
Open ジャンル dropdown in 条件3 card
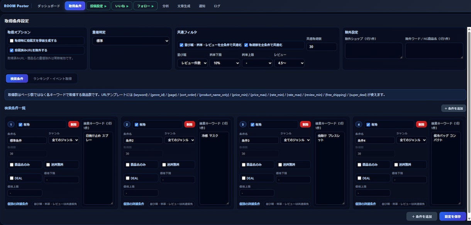(x=295, y=140)
